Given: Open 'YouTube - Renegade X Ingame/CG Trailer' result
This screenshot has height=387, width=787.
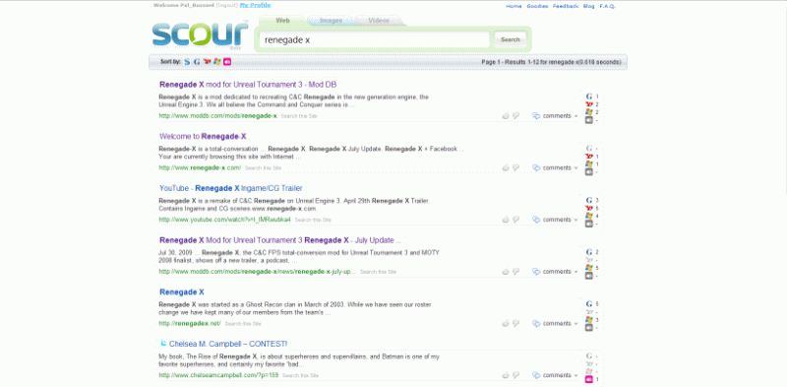Looking at the screenshot, I should [231, 188].
